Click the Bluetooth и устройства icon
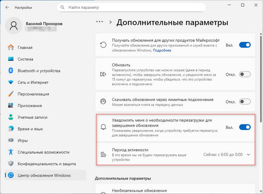This screenshot has width=263, height=194. pos(11,71)
